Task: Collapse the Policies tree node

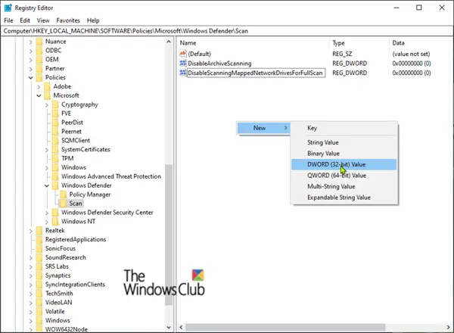Action: click(x=31, y=78)
